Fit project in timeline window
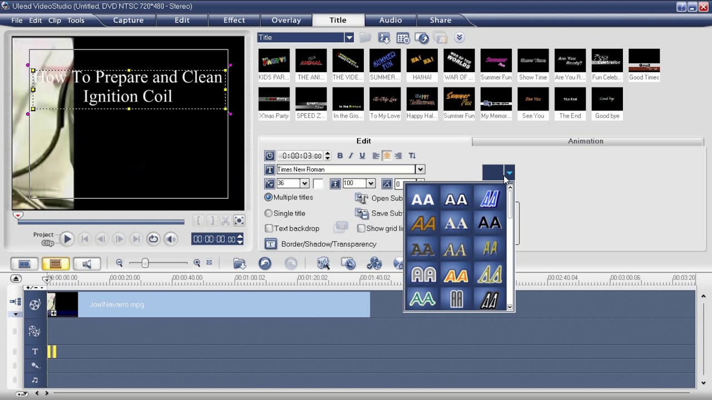This screenshot has height=400, width=712. point(209,263)
